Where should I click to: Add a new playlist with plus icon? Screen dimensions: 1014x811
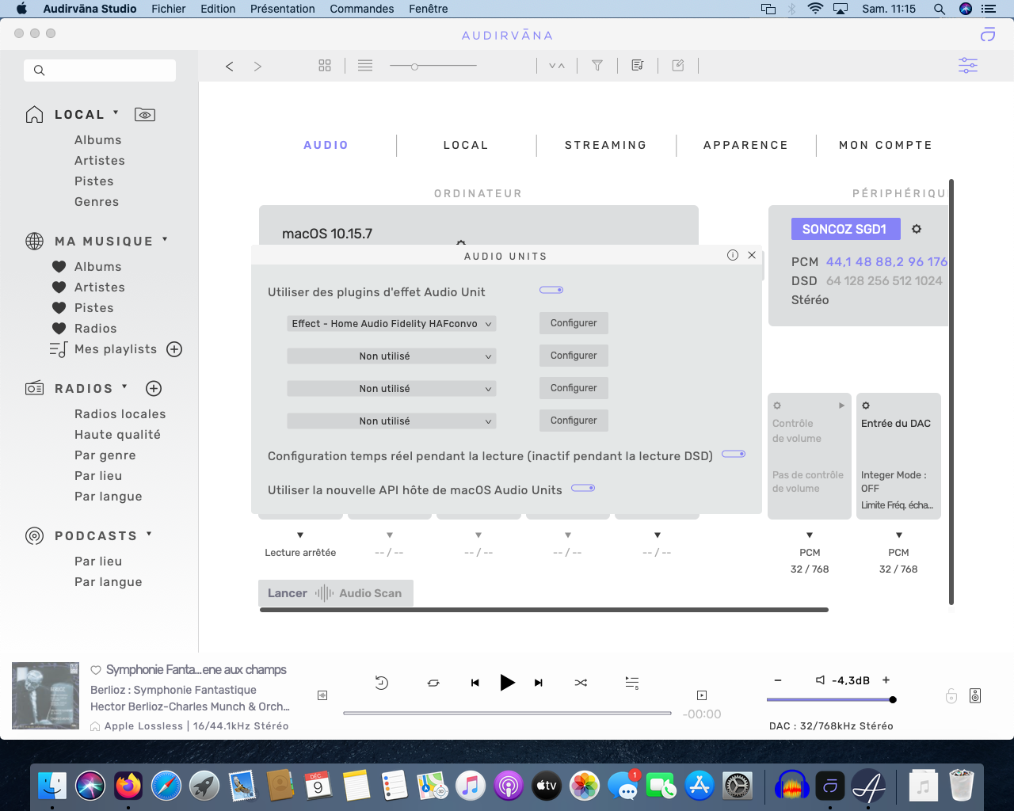(175, 349)
